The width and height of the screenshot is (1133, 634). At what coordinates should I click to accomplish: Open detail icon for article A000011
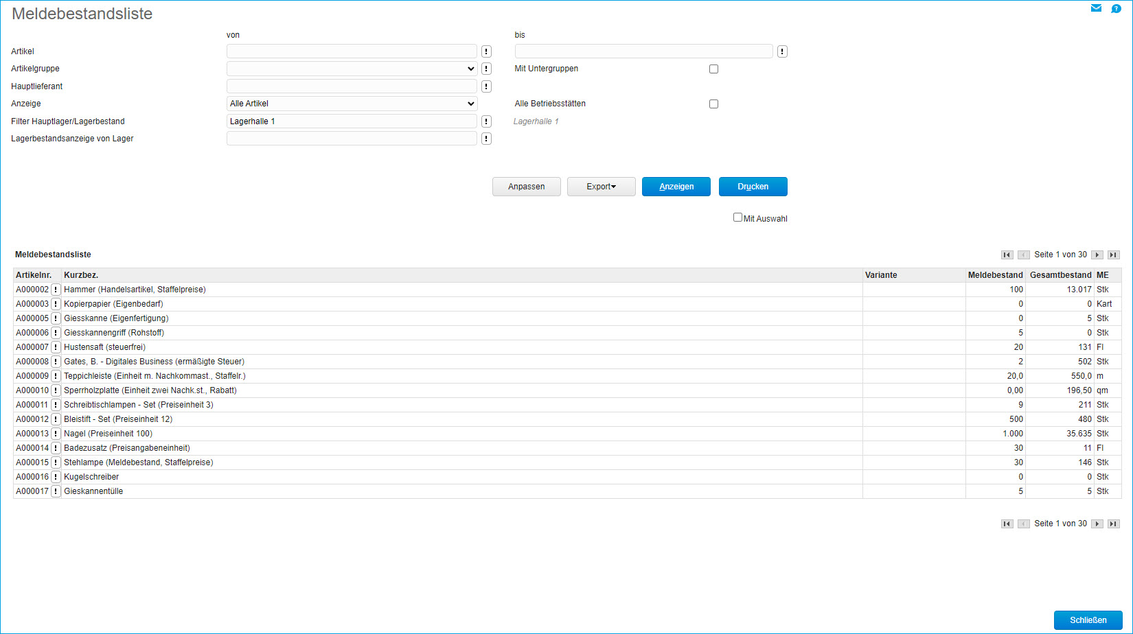56,405
